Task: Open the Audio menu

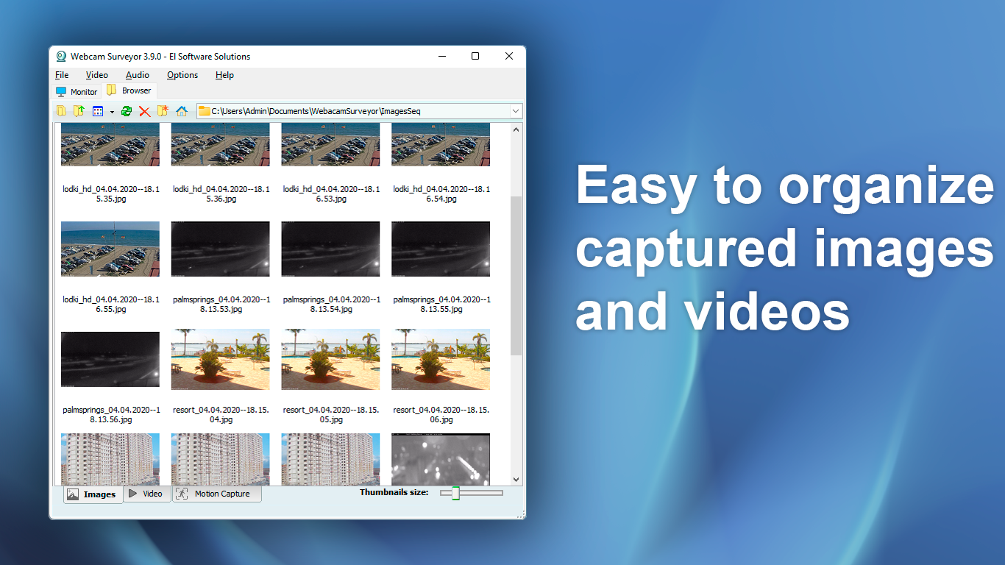Action: click(x=137, y=75)
